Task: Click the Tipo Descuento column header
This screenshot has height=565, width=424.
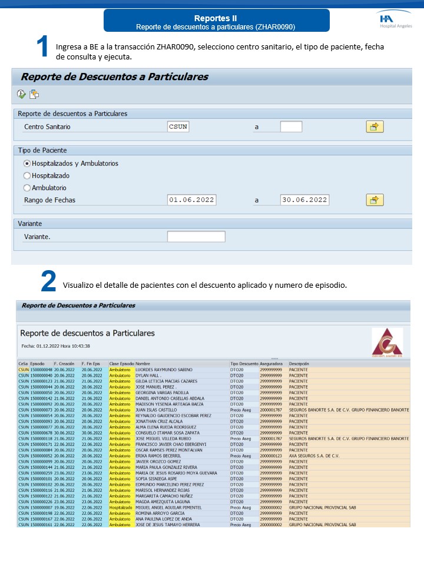Action: (243, 364)
